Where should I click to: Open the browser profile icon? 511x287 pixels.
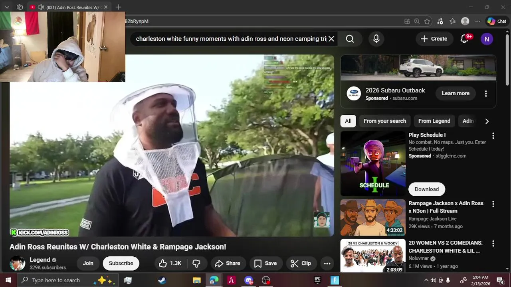click(x=465, y=21)
